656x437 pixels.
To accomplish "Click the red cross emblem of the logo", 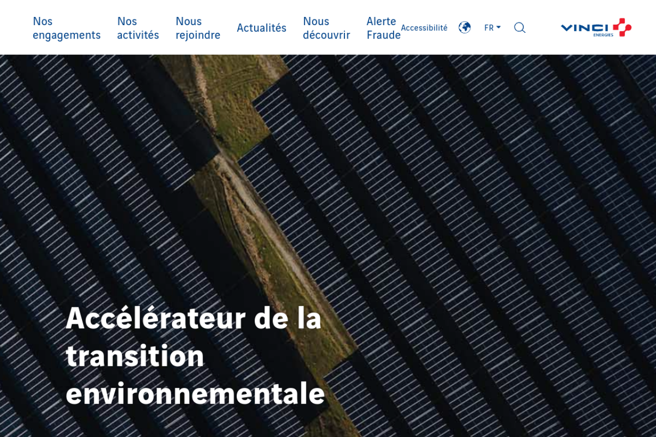I will click(622, 27).
